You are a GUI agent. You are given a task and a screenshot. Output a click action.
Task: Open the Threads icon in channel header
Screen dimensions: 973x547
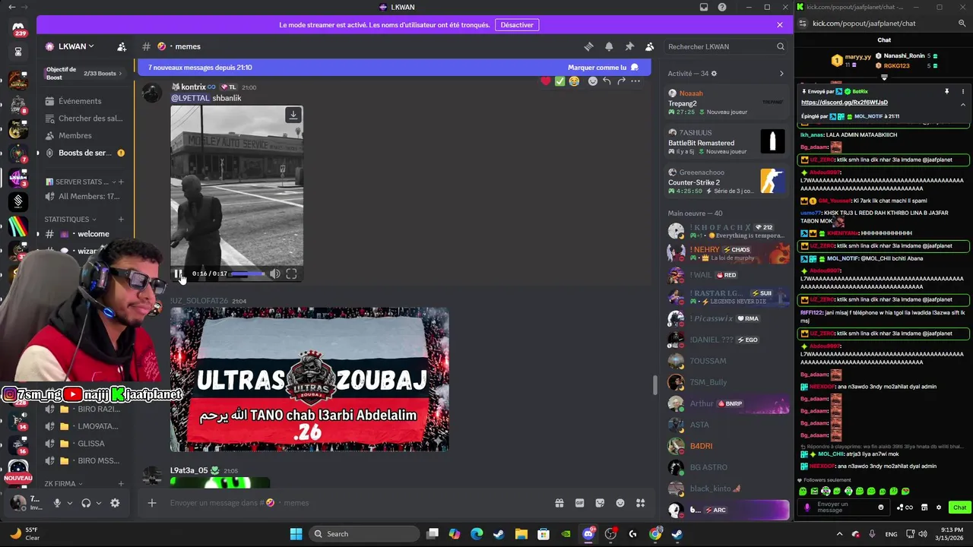588,46
